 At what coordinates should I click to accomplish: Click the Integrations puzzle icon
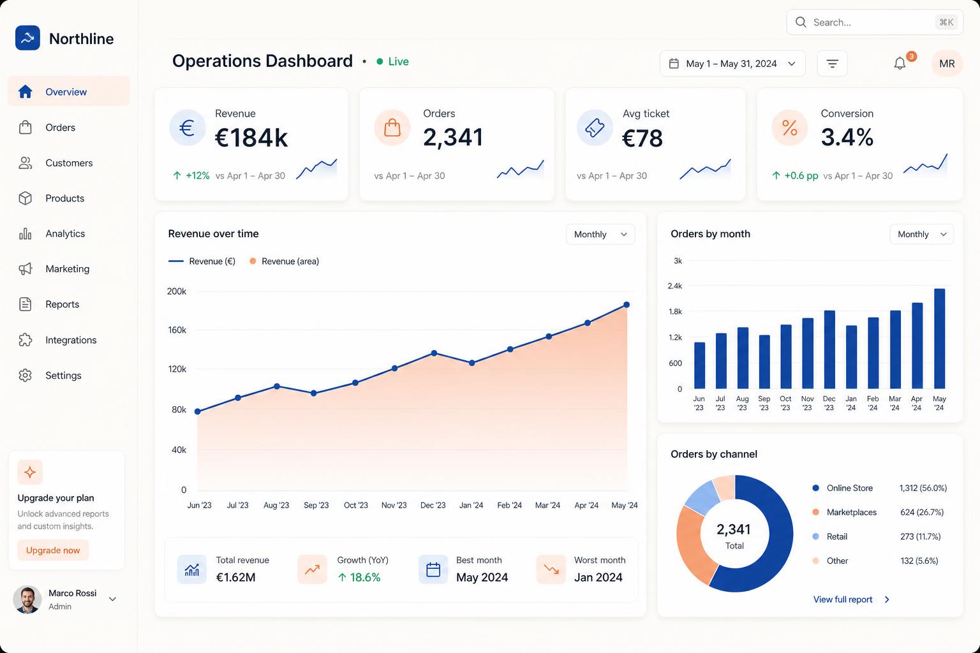coord(26,340)
